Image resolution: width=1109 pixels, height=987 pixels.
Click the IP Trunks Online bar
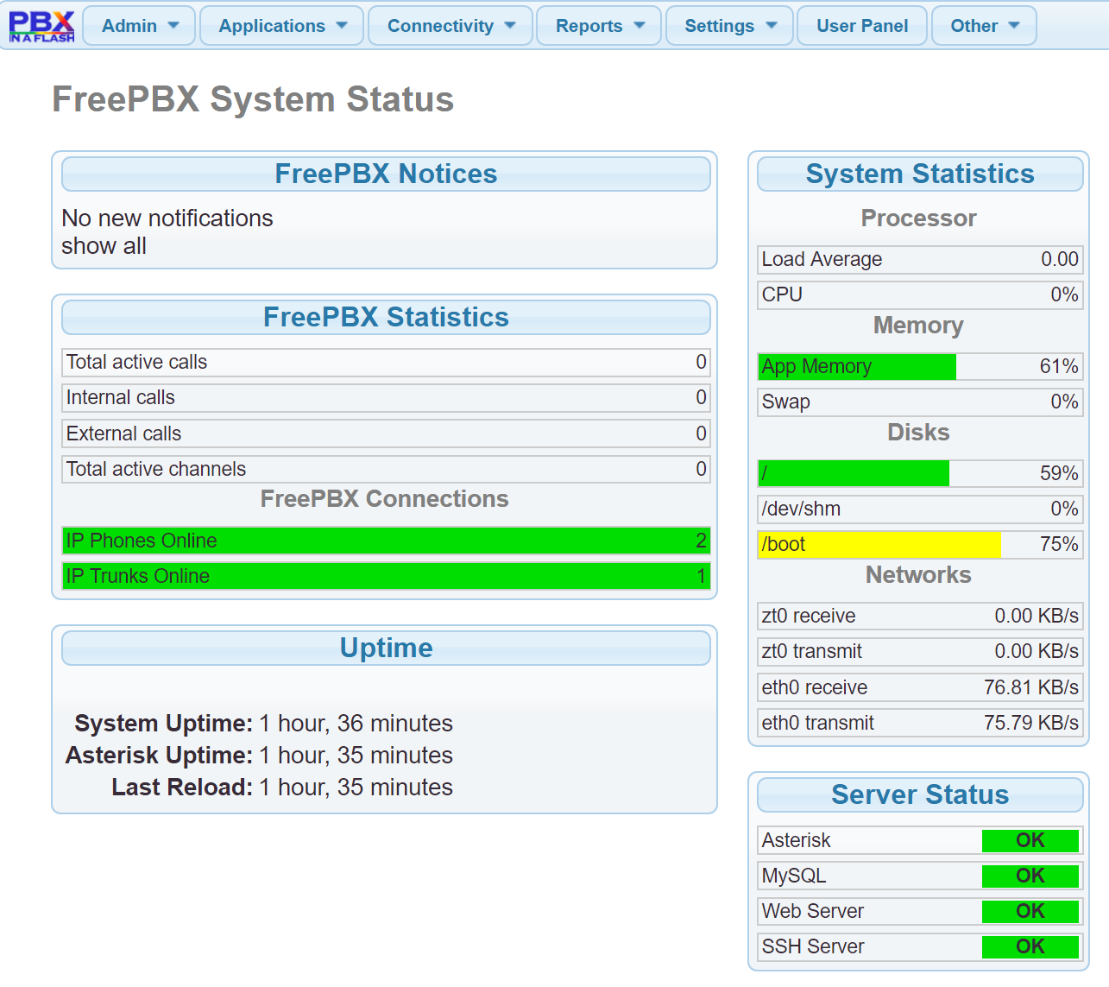[386, 576]
